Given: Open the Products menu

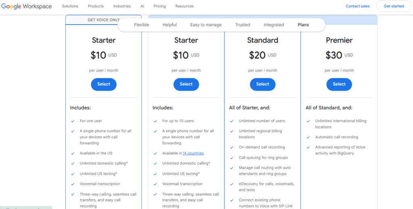Looking at the screenshot, I should click(x=96, y=6).
